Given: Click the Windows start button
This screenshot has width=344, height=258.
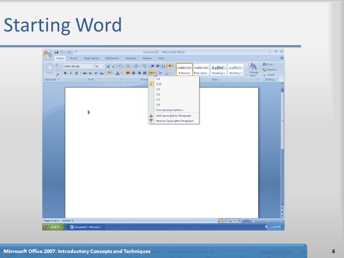Looking at the screenshot, I should pyautogui.click(x=53, y=227).
